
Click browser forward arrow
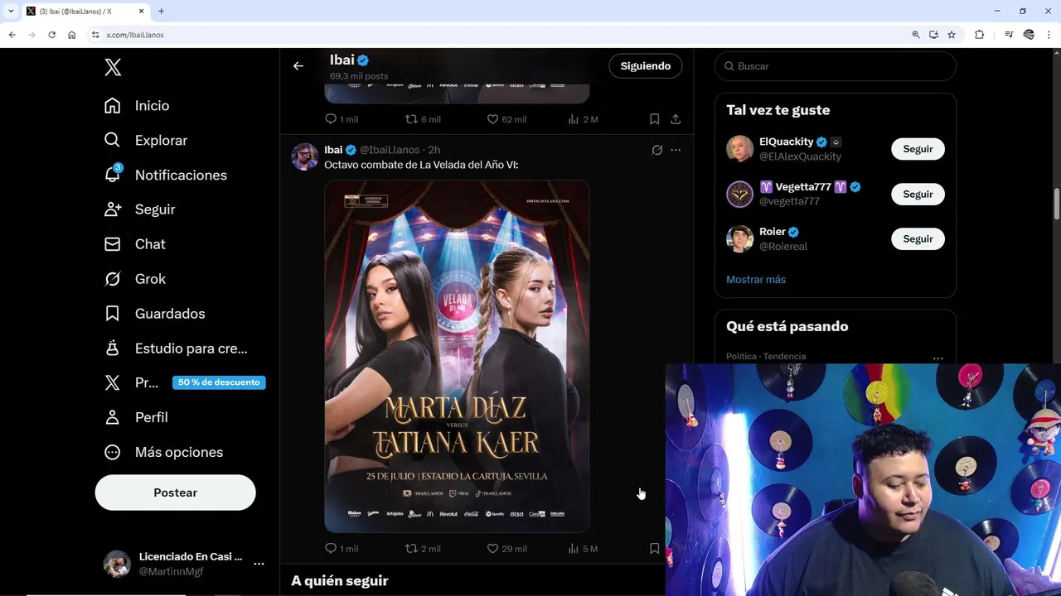(31, 35)
